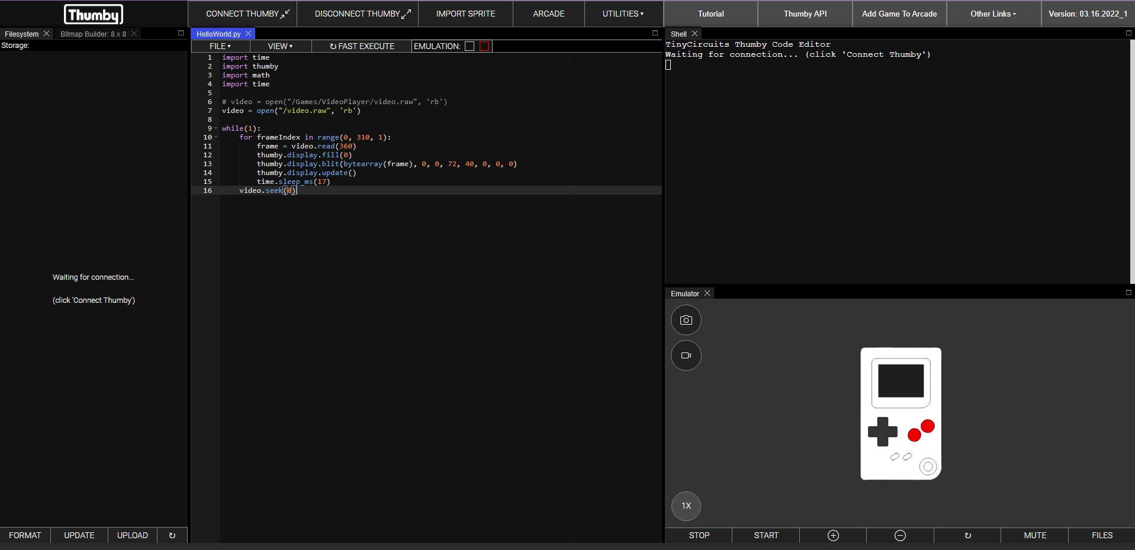Image resolution: width=1135 pixels, height=550 pixels.
Task: Open the ARCADE menu item
Action: click(548, 14)
